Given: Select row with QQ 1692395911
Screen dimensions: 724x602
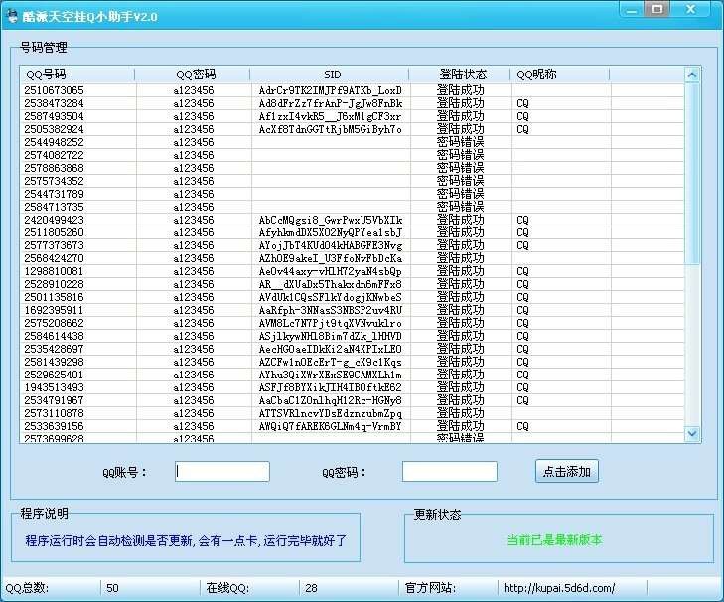Looking at the screenshot, I should point(353,311).
